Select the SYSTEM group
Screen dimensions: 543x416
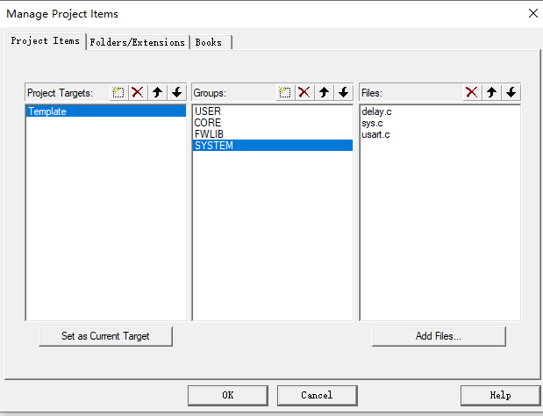tap(273, 146)
